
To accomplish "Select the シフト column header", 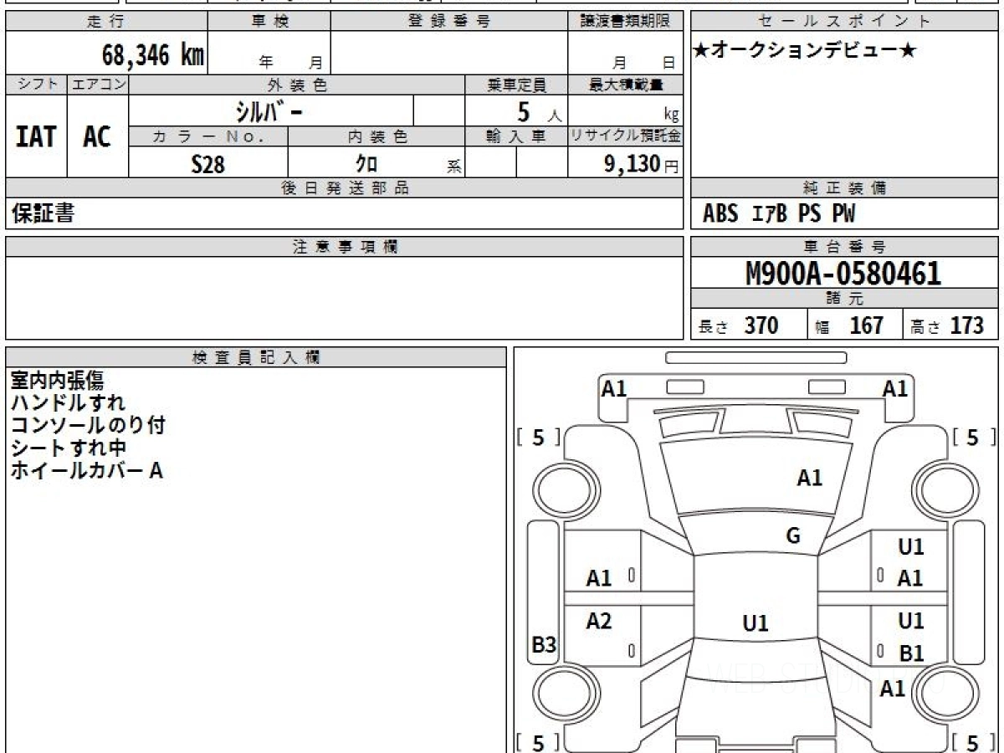I will point(36,85).
